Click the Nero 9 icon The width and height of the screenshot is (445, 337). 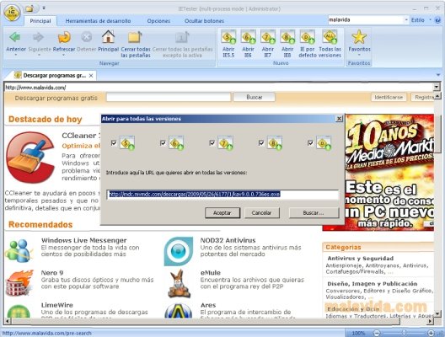pyautogui.click(x=19, y=283)
